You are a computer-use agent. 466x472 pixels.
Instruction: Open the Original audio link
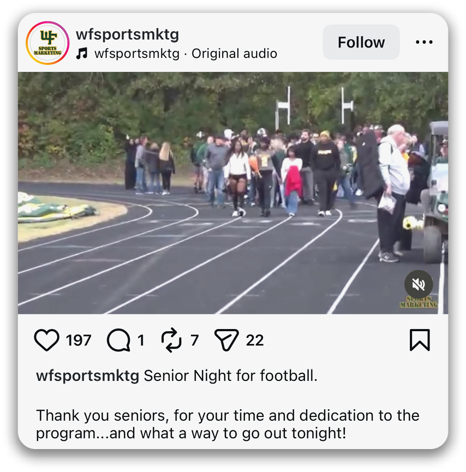tap(234, 53)
